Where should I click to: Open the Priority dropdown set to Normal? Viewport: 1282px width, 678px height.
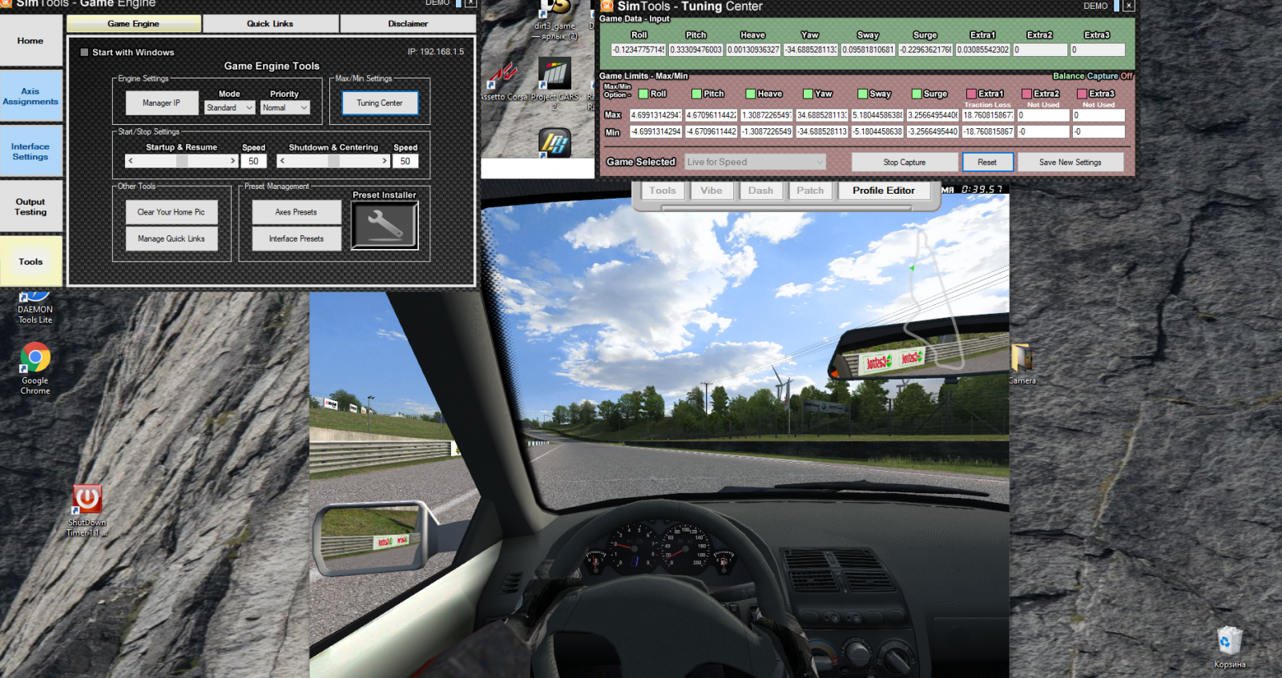pyautogui.click(x=284, y=107)
